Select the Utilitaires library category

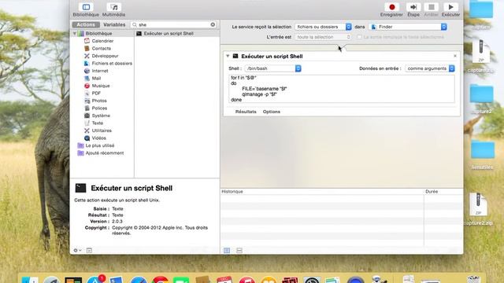102,130
